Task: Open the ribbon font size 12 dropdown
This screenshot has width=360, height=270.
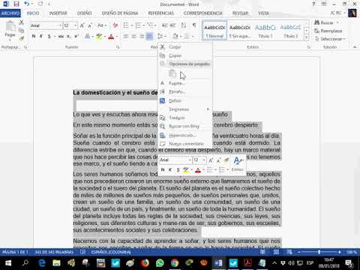Action: click(x=75, y=25)
